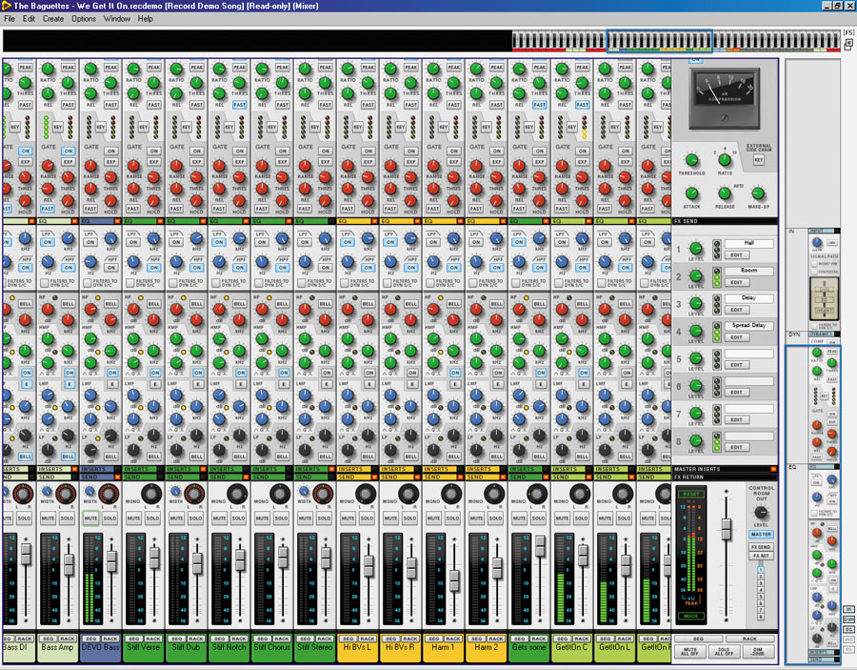The height and width of the screenshot is (670, 857).
Task: Show the EQ section via navigator
Action: coord(847,629)
